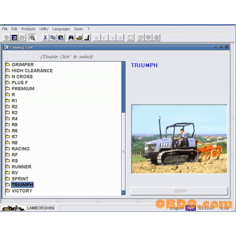Select the highlighted TRIUMPH catalog folder
236x236 pixels.
point(19,185)
